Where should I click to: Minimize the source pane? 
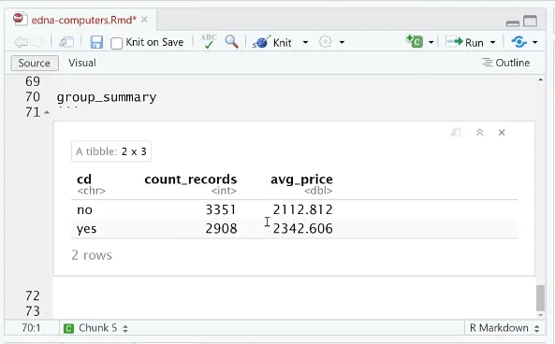513,23
